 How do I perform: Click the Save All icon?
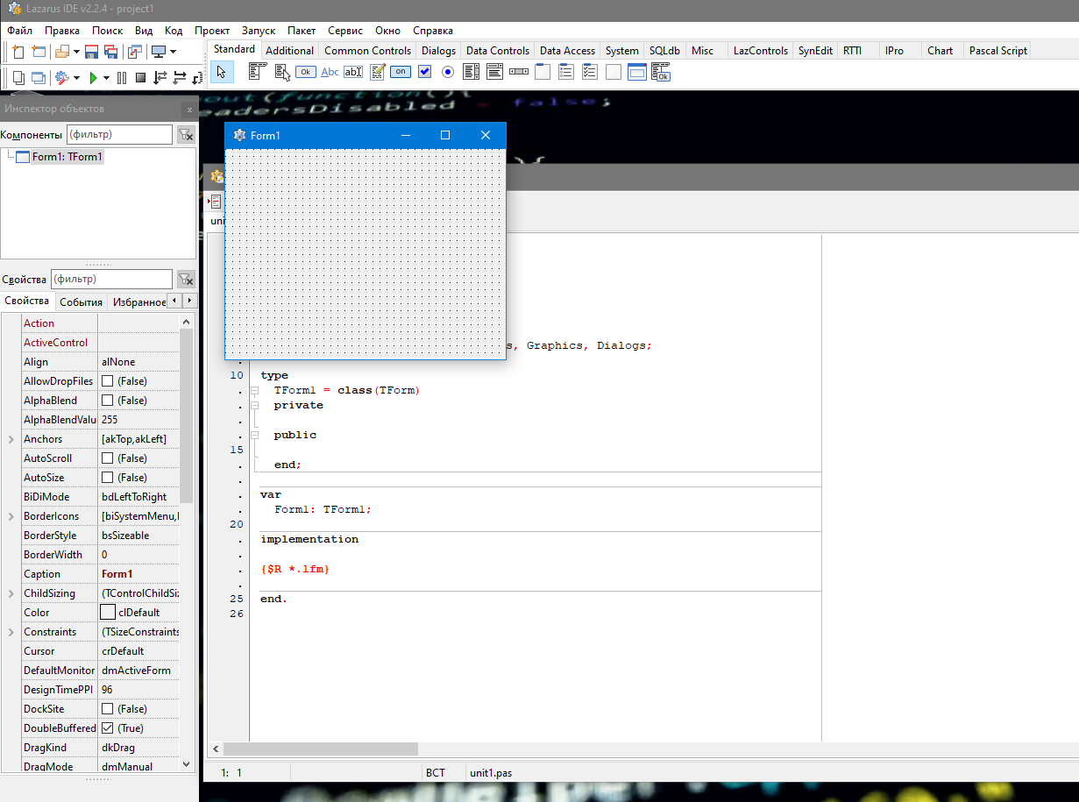pyautogui.click(x=110, y=52)
